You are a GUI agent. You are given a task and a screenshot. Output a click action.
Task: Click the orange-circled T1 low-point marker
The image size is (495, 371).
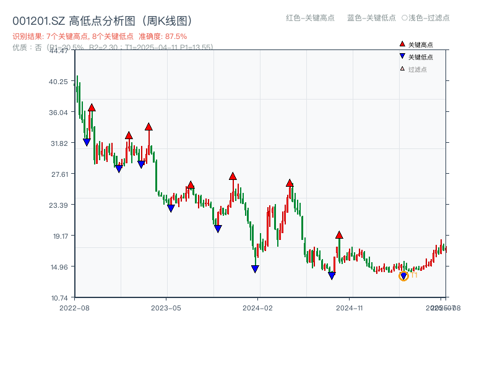tap(402, 276)
